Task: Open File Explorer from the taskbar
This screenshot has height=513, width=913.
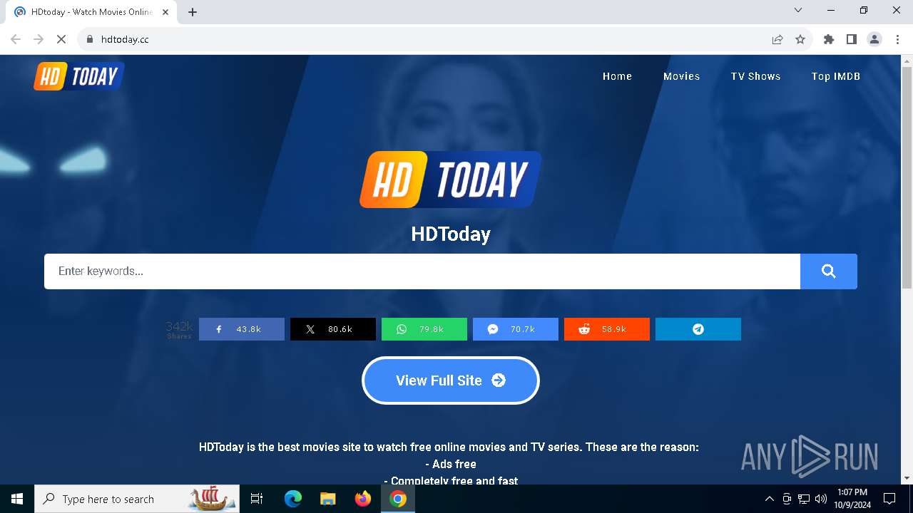Action: coord(327,499)
